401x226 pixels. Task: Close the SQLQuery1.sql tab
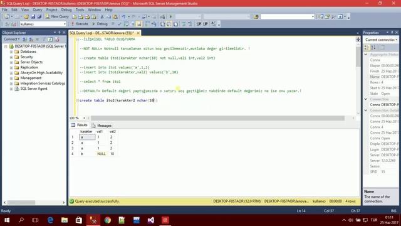[138, 33]
